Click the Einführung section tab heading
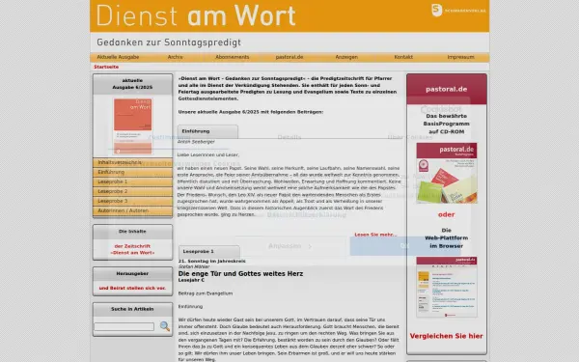 207,131
